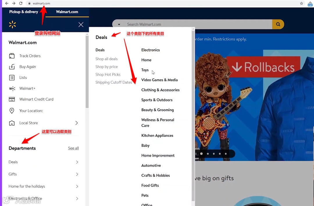Bookmark page with the star icon

tap(301, 3)
